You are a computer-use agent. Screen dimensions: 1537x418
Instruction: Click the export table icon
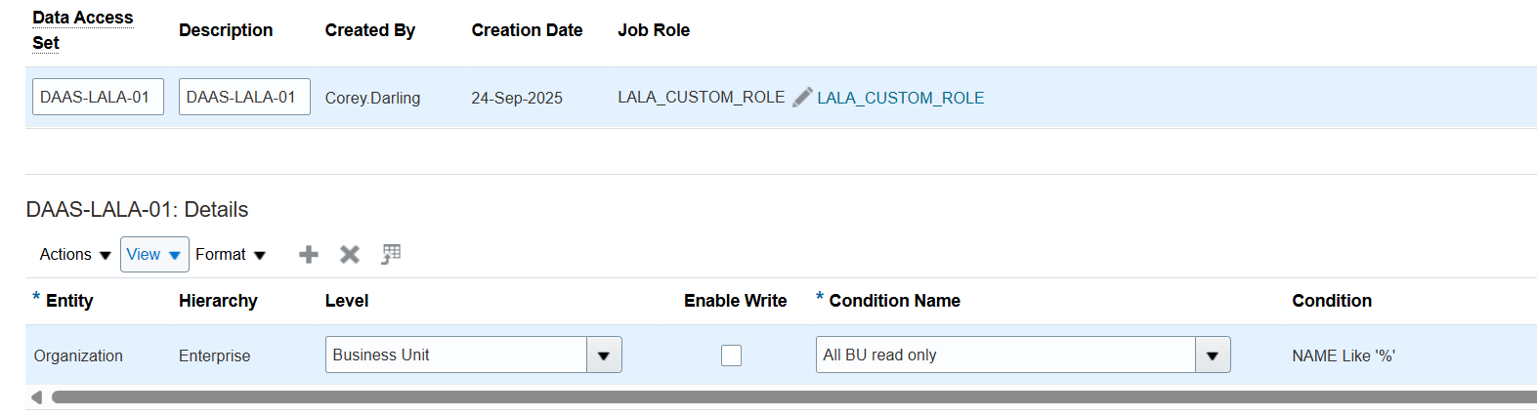391,254
